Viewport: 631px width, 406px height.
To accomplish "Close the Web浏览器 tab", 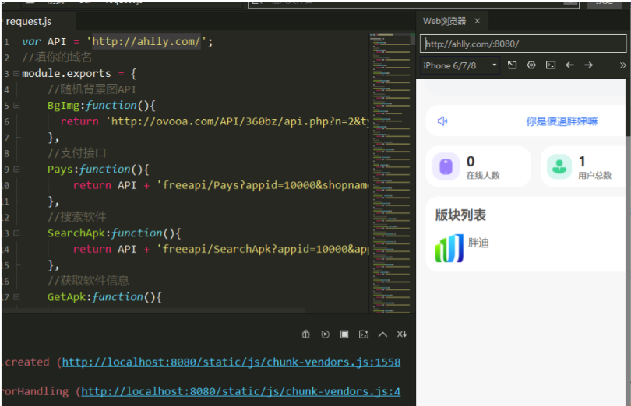I will (x=478, y=21).
